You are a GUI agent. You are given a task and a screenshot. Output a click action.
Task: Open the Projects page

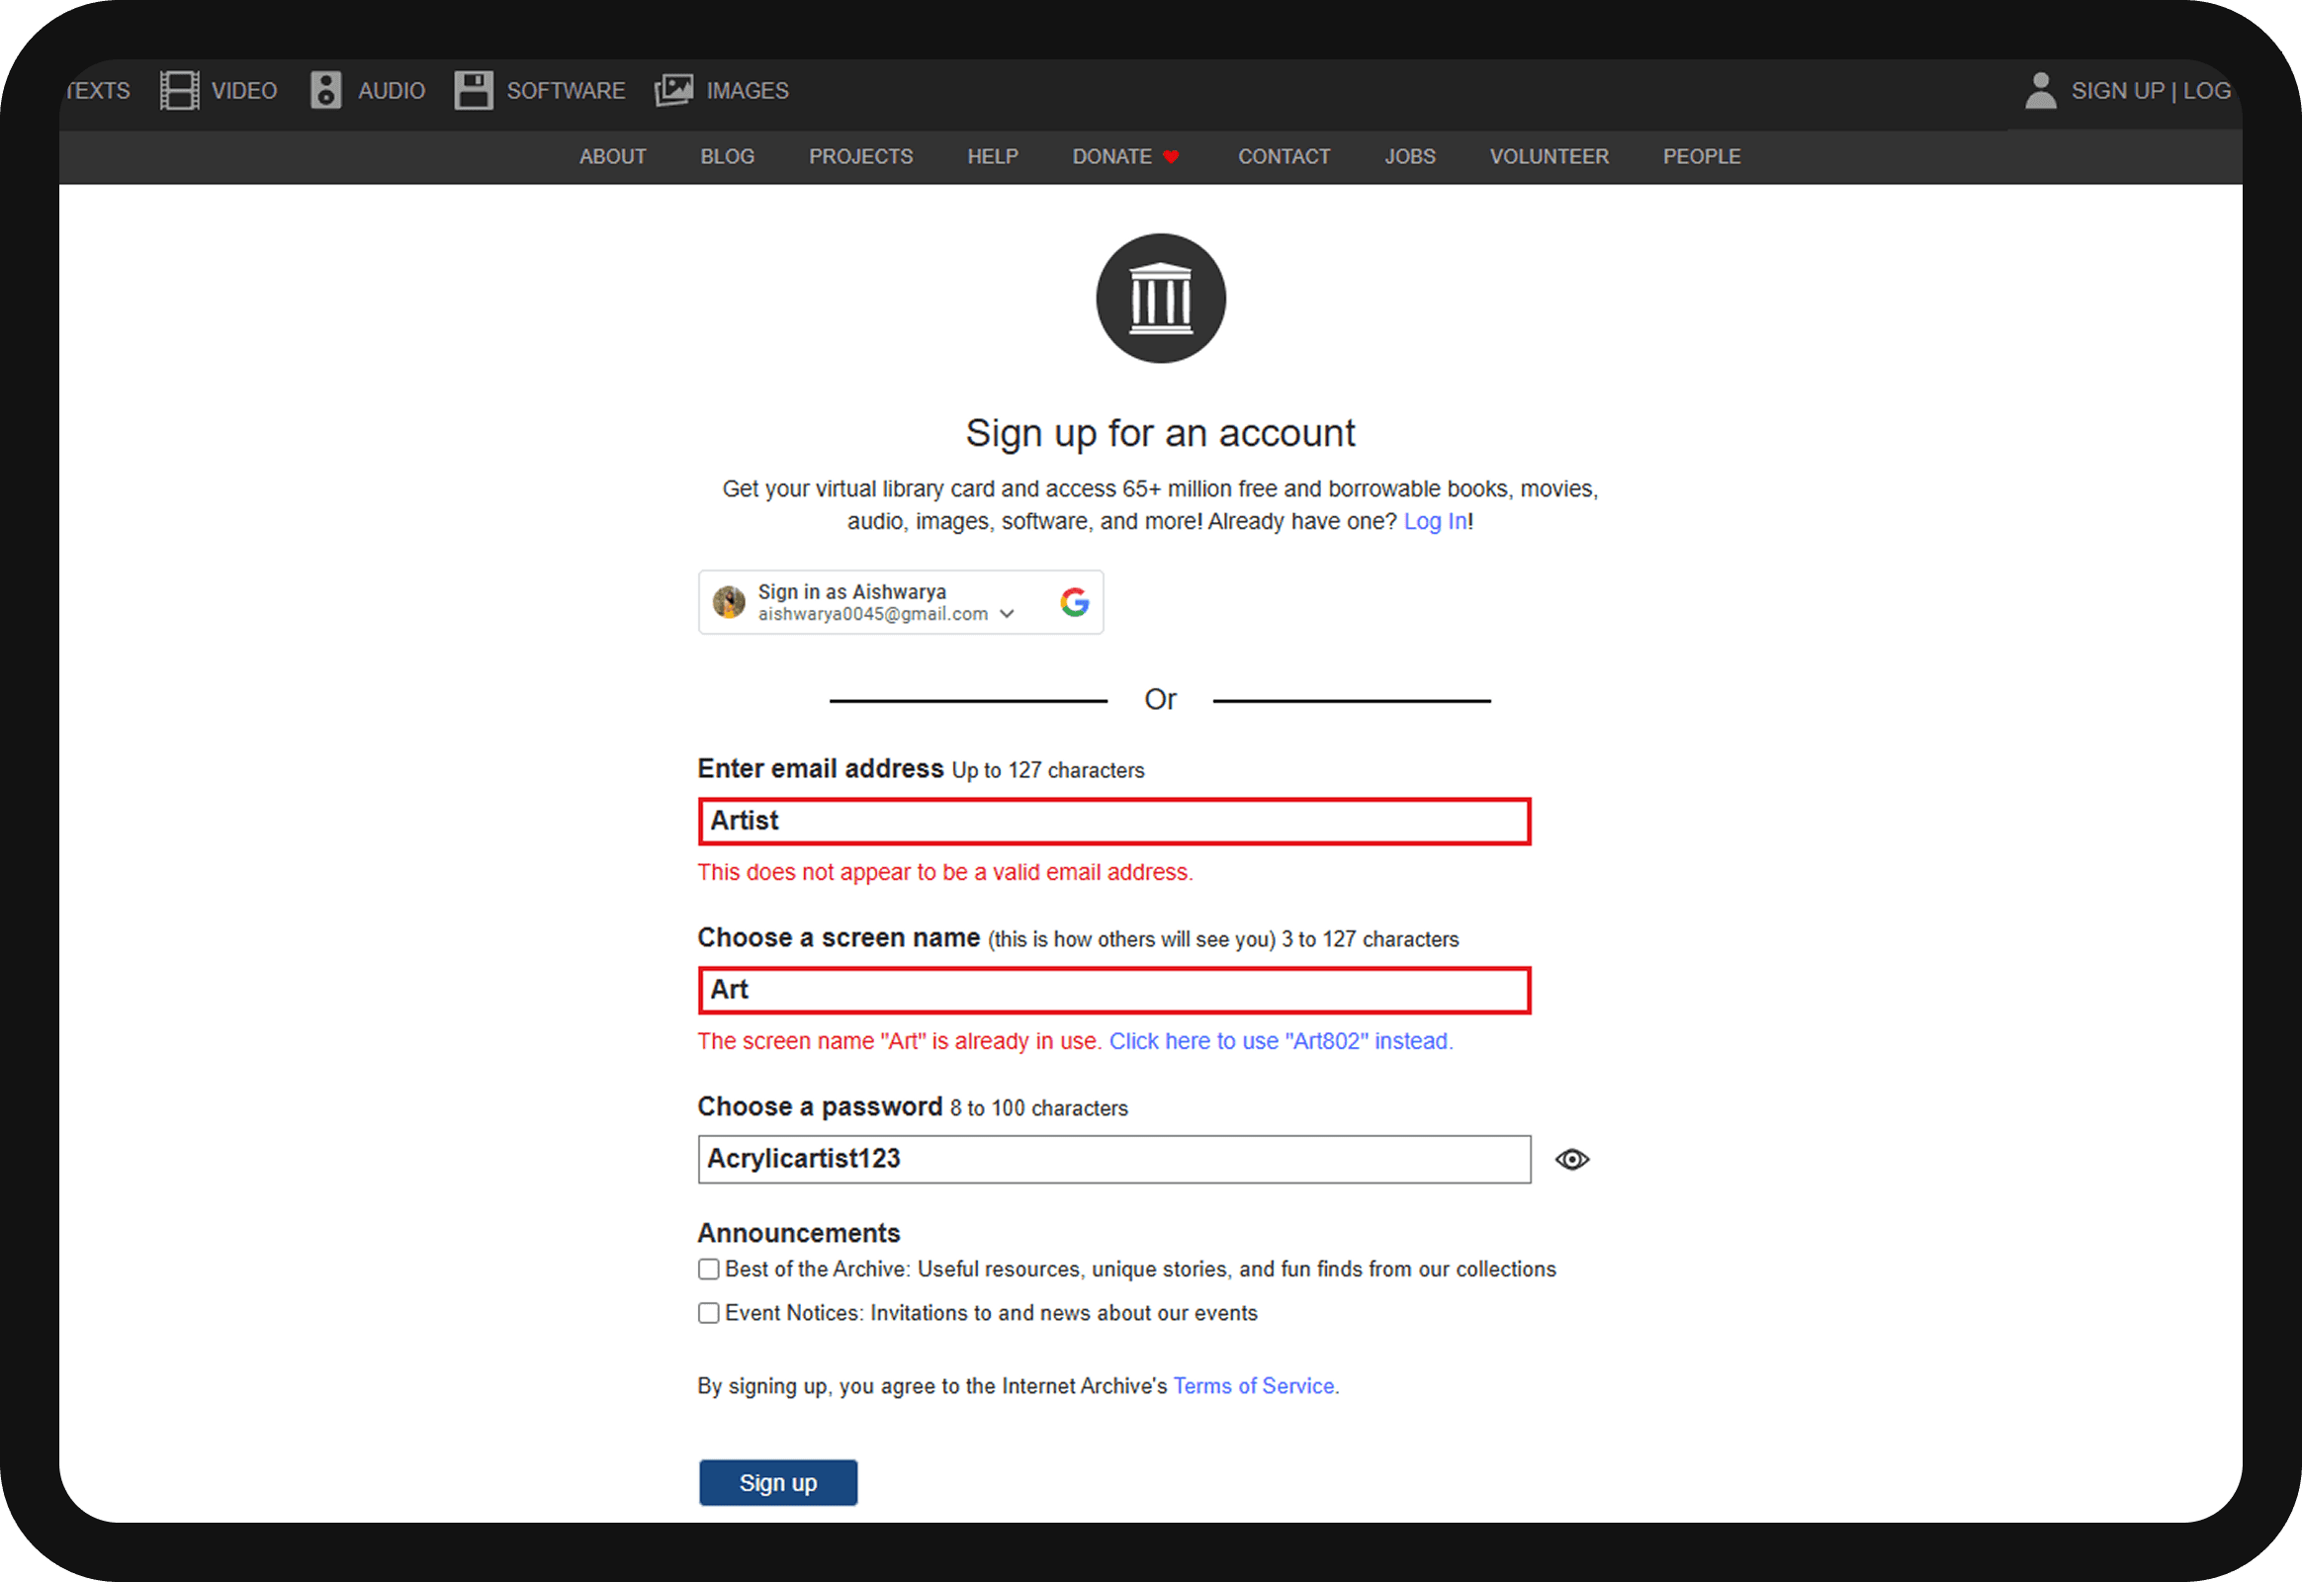tap(860, 156)
